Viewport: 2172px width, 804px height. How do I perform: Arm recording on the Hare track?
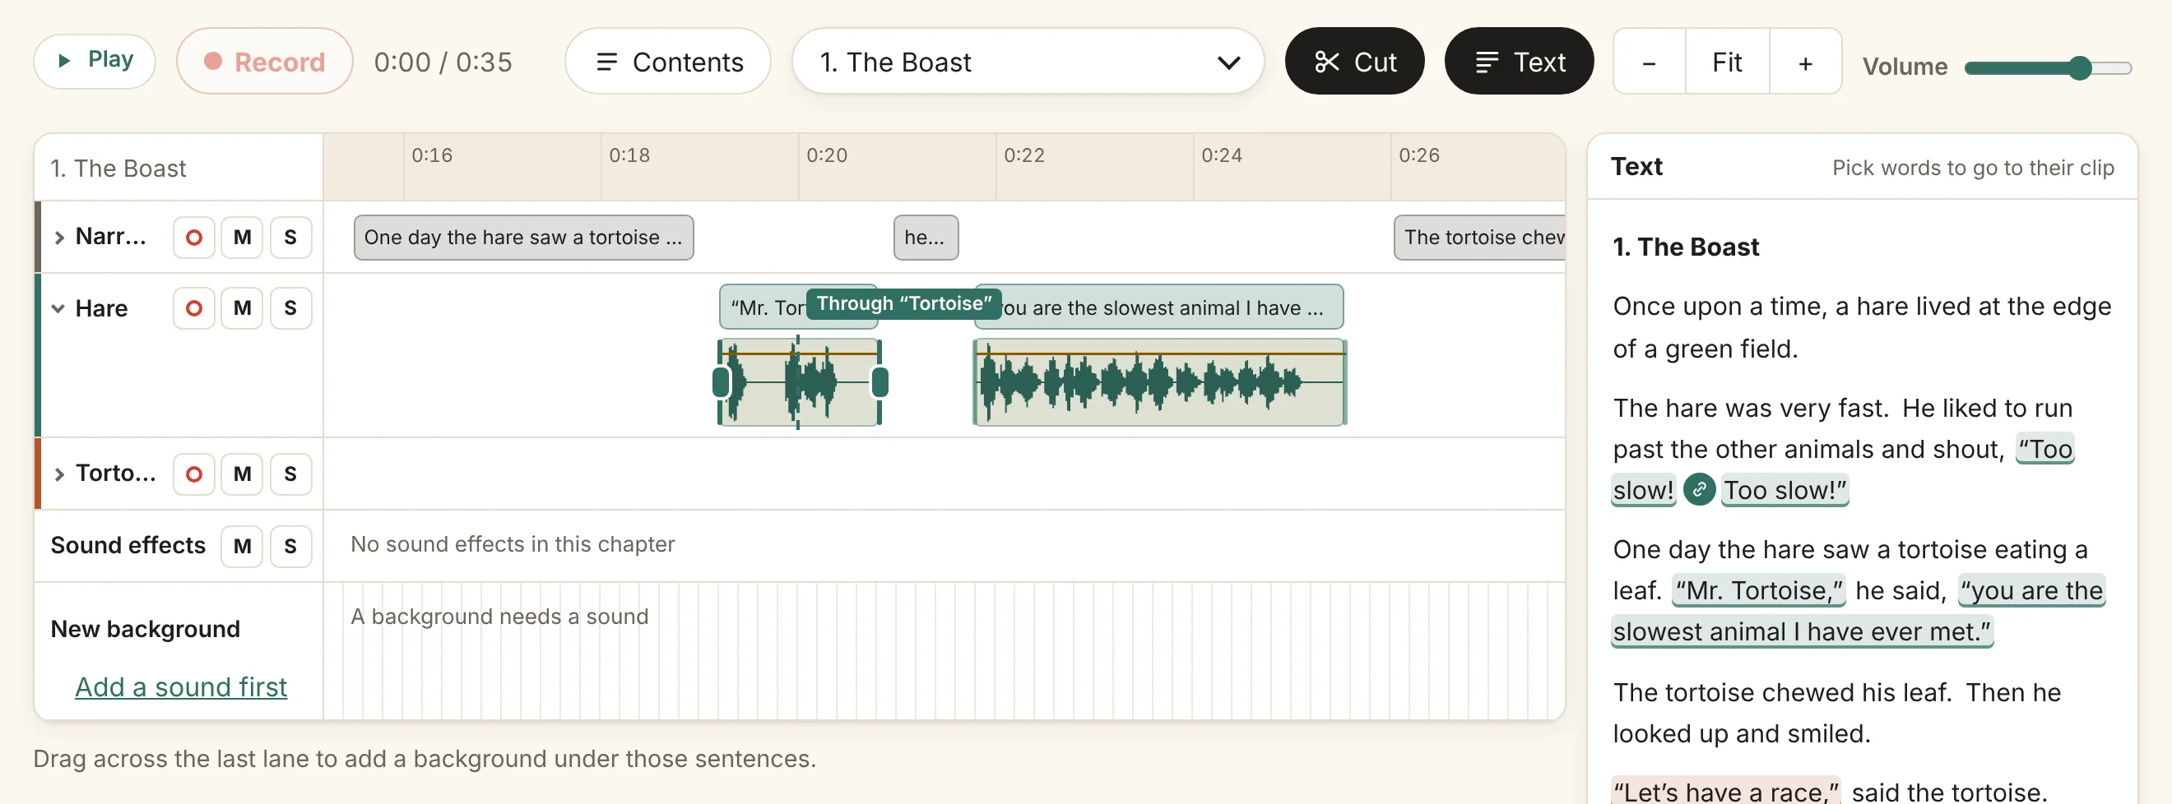pyautogui.click(x=193, y=308)
